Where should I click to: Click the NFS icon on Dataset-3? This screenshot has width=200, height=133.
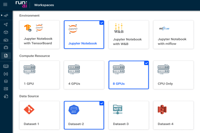click(118, 109)
